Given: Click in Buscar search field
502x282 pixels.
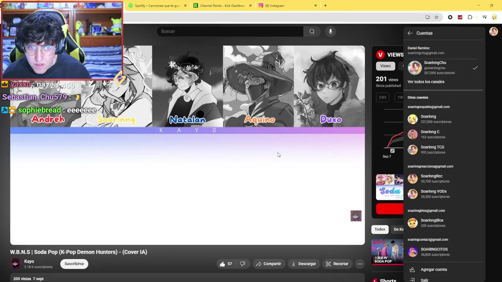Looking at the screenshot, I should 230,31.
